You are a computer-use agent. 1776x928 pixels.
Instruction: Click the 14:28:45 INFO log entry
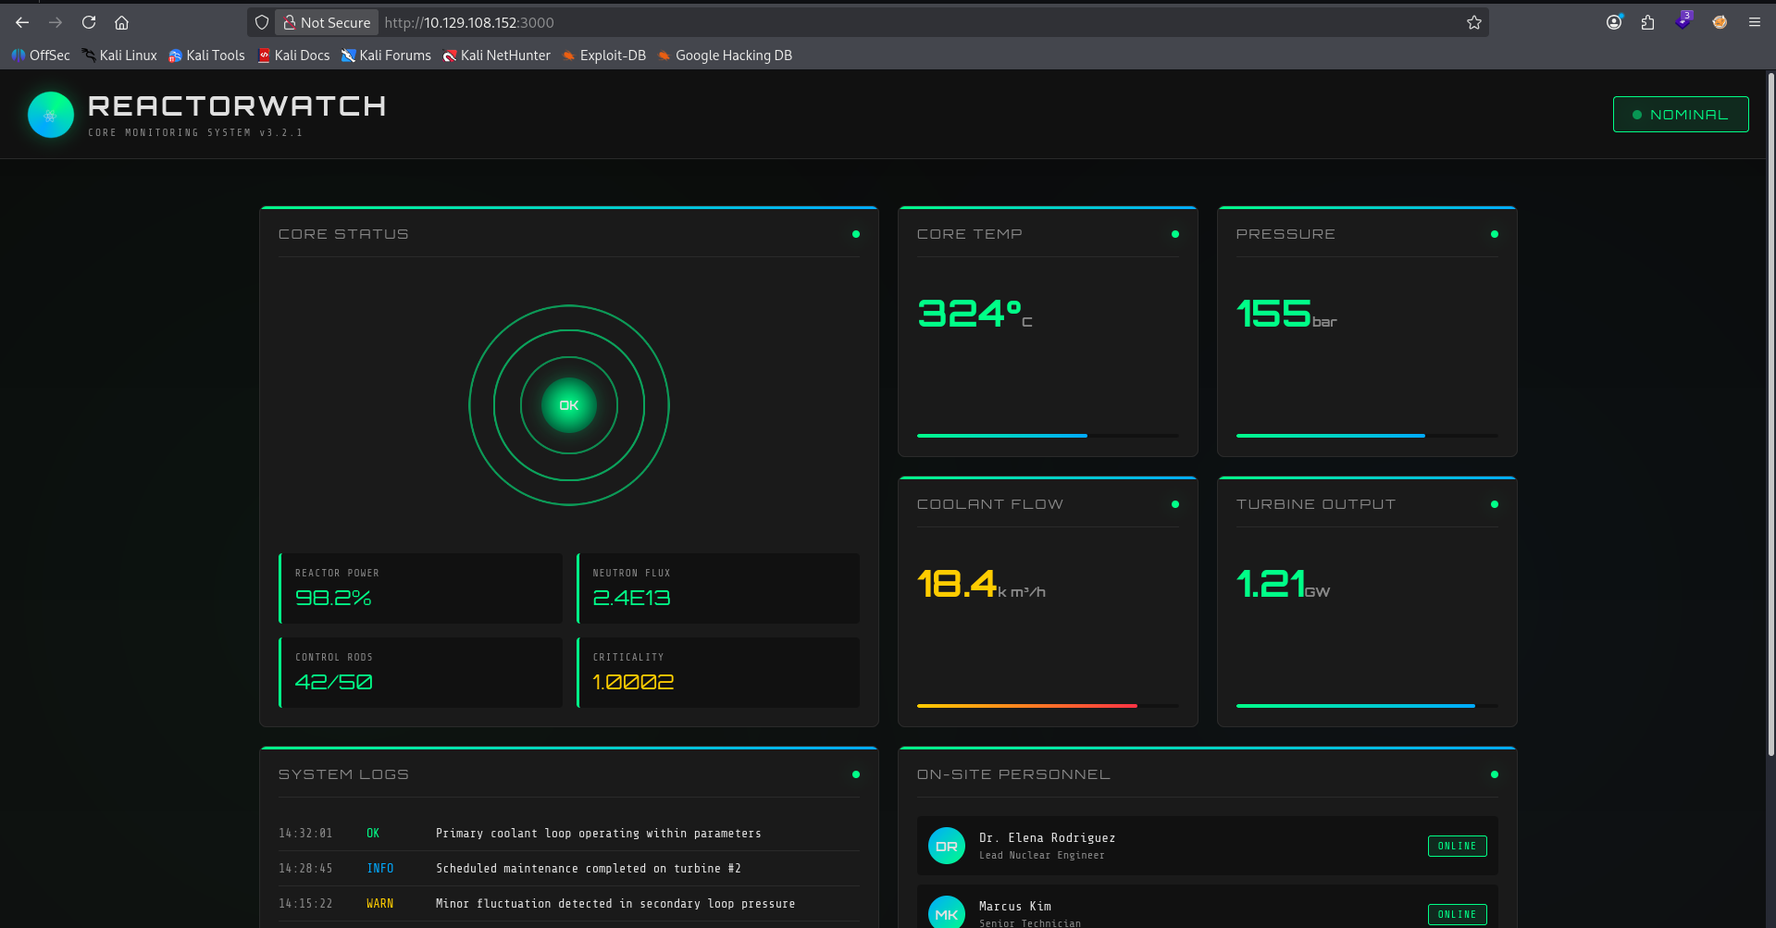point(569,869)
